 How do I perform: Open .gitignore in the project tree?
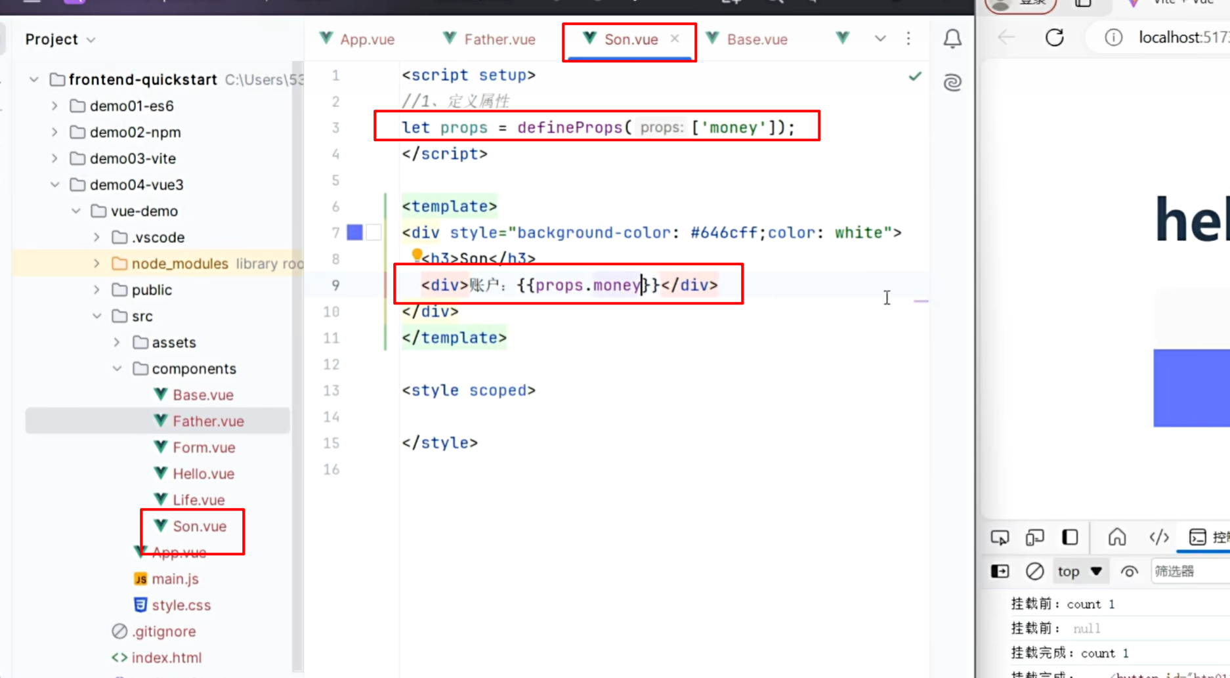154,631
